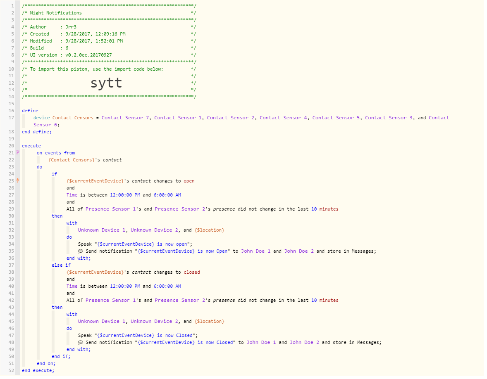Select the import code sytt
The width and height of the screenshot is (487, 379).
[106, 83]
